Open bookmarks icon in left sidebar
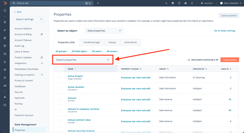The image size is (244, 133). coord(5,11)
